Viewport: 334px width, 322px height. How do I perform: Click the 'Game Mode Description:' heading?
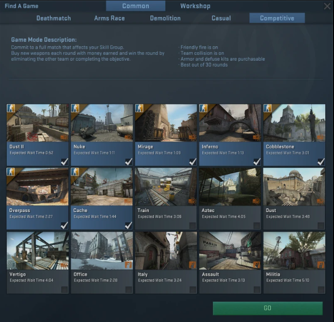pos(44,39)
